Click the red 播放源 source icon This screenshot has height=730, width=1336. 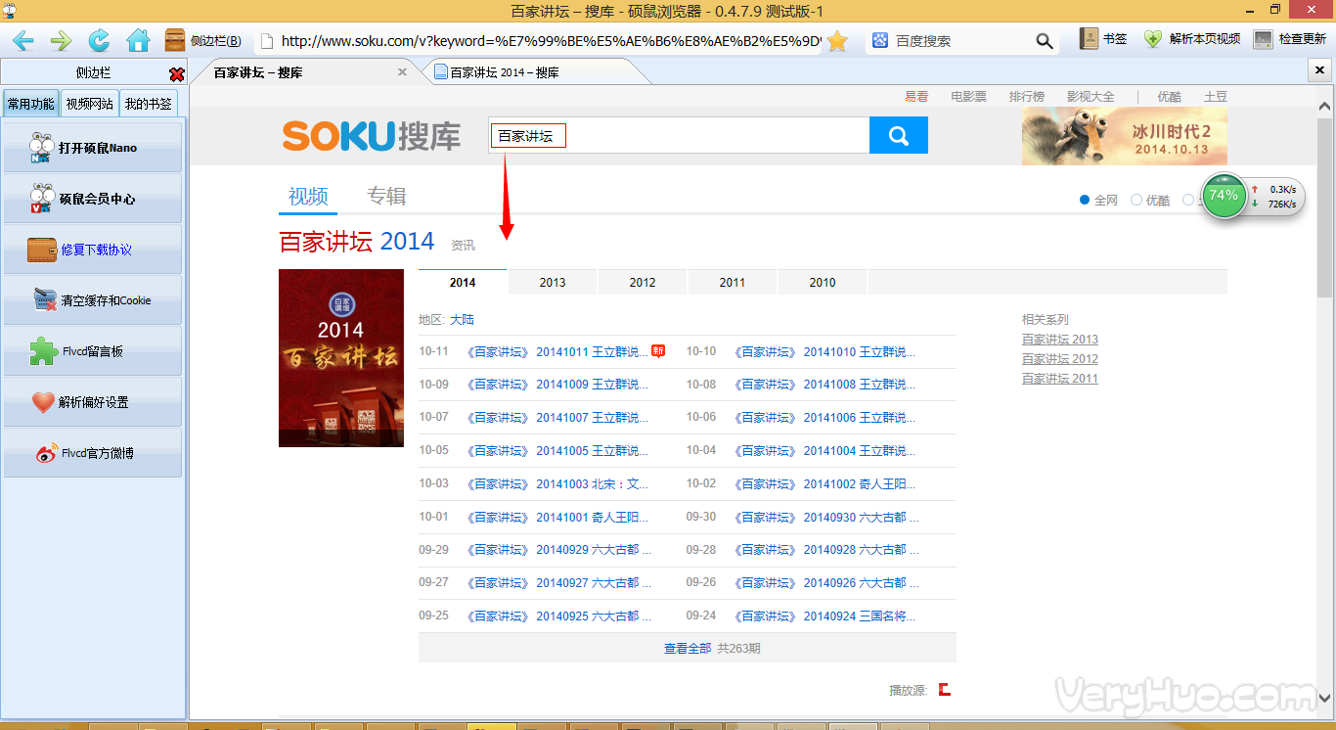[945, 690]
